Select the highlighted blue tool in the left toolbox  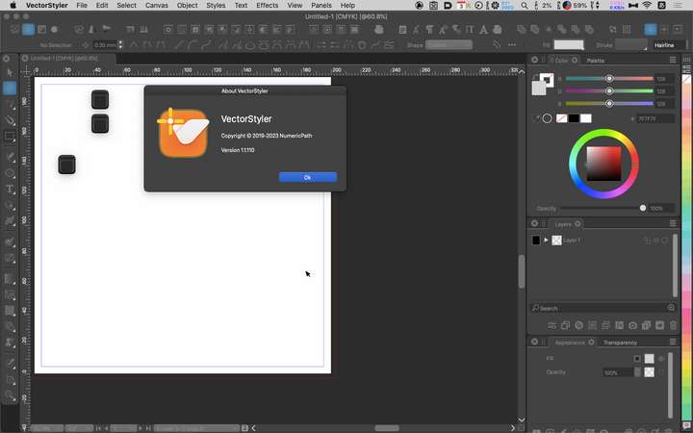10,89
